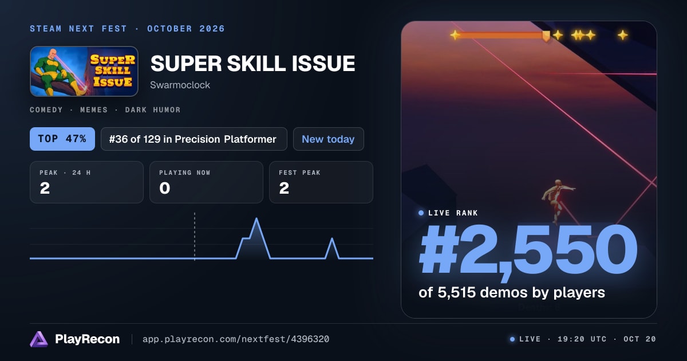Viewport: 687px width, 361px height.
Task: Open app.playrecon.com/nextfest URL link
Action: 235,339
